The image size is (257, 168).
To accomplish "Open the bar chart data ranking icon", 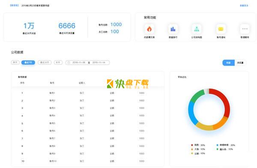I will (x=173, y=29).
